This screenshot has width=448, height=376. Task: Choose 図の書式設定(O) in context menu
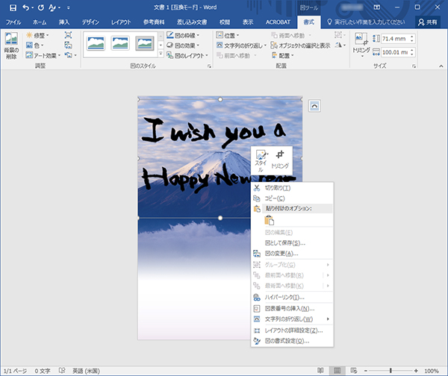coord(287,341)
